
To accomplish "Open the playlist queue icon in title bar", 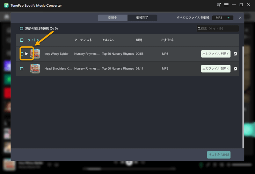I will tap(219, 5).
